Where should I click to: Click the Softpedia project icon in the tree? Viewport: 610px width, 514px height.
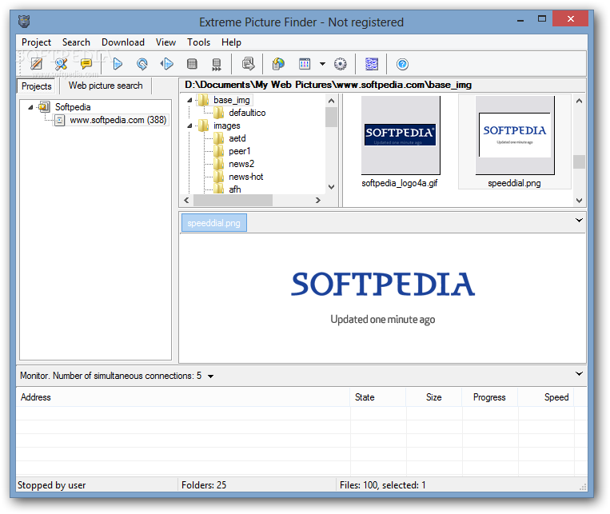pos(44,106)
